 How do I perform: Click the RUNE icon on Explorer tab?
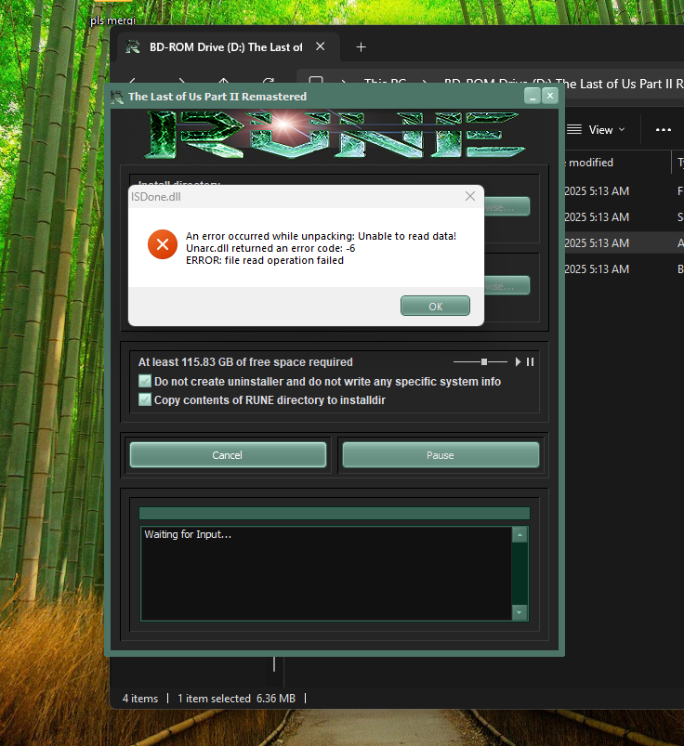click(133, 47)
